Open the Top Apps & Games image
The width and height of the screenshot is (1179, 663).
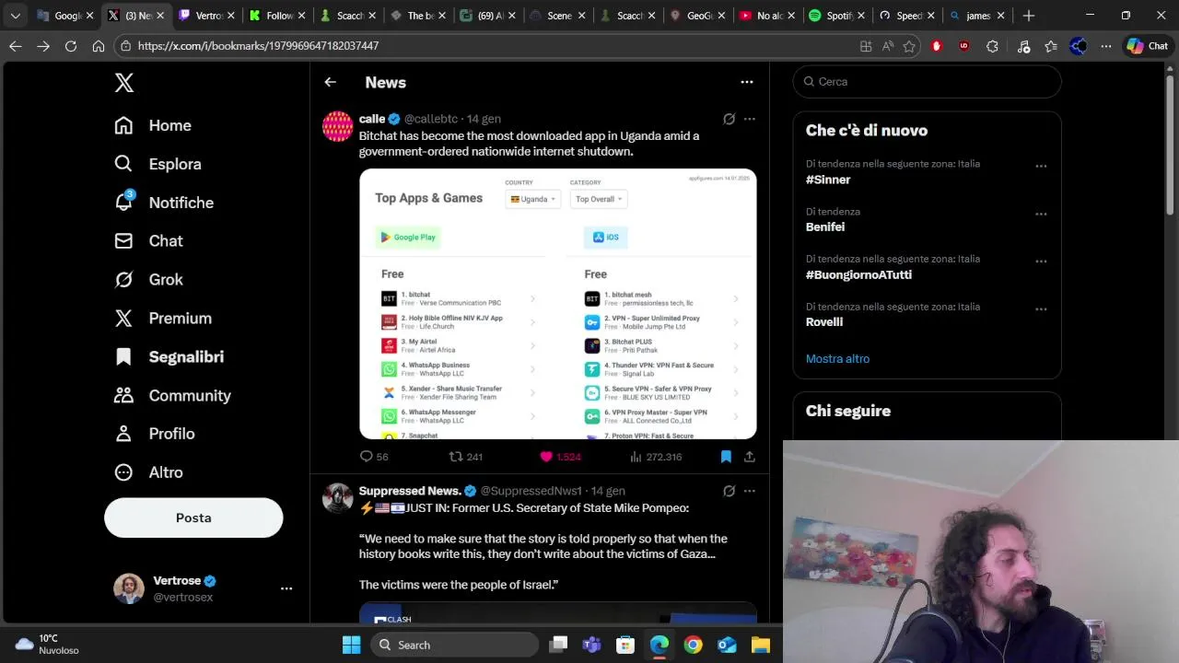tap(558, 304)
